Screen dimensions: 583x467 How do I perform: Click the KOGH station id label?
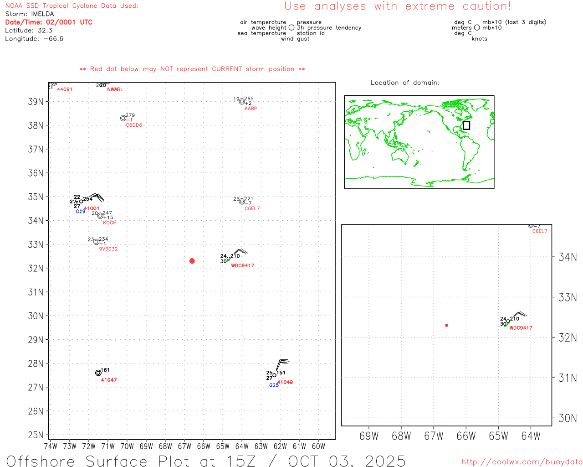coord(110,223)
